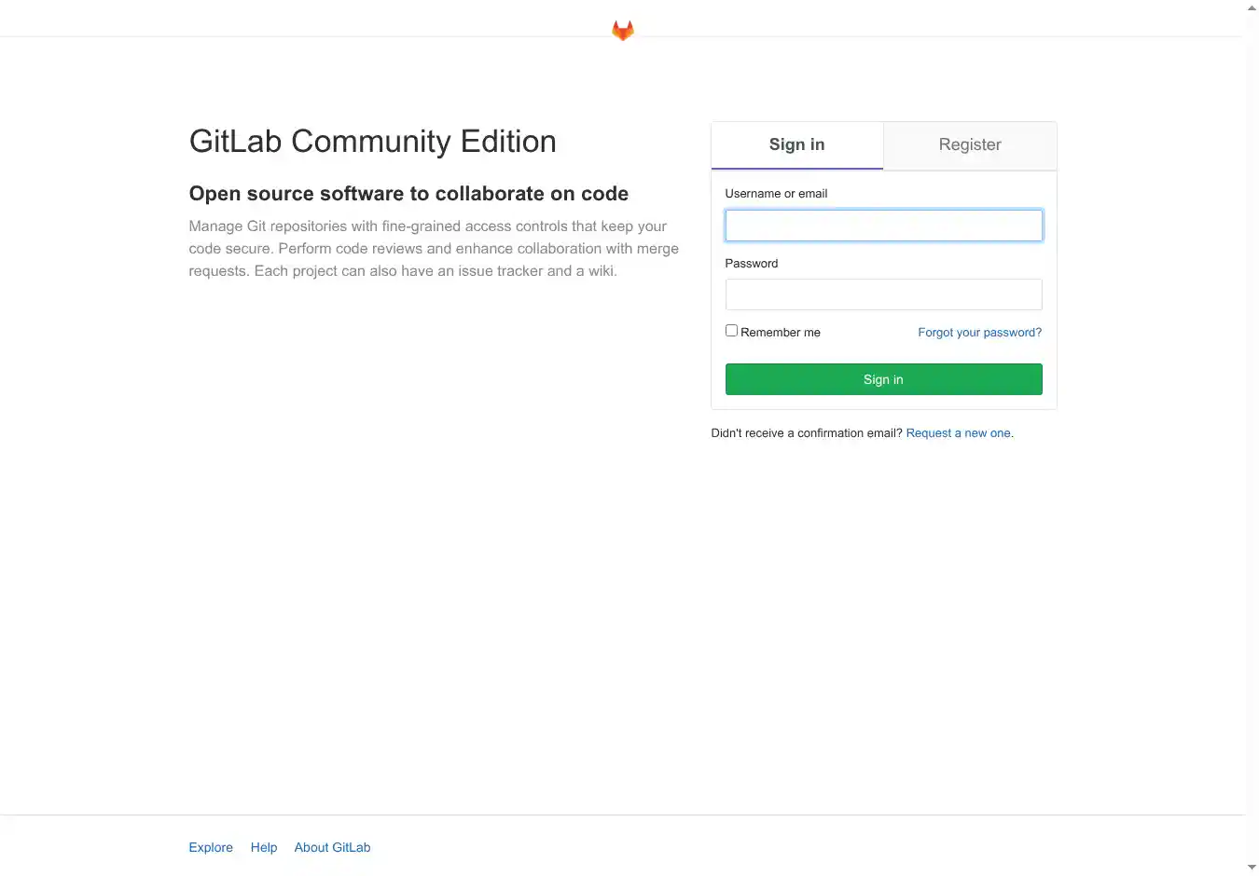Click the GitLab fox logo
This screenshot has height=876, width=1259.
coord(623,31)
